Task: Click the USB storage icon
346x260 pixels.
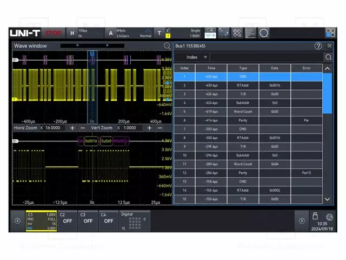Action: (316, 217)
